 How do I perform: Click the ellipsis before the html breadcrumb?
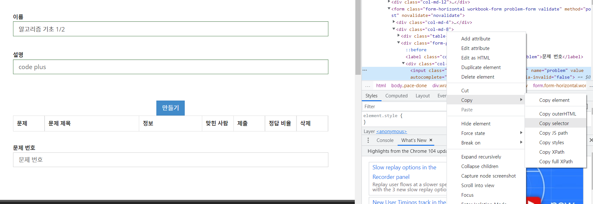pyautogui.click(x=368, y=86)
